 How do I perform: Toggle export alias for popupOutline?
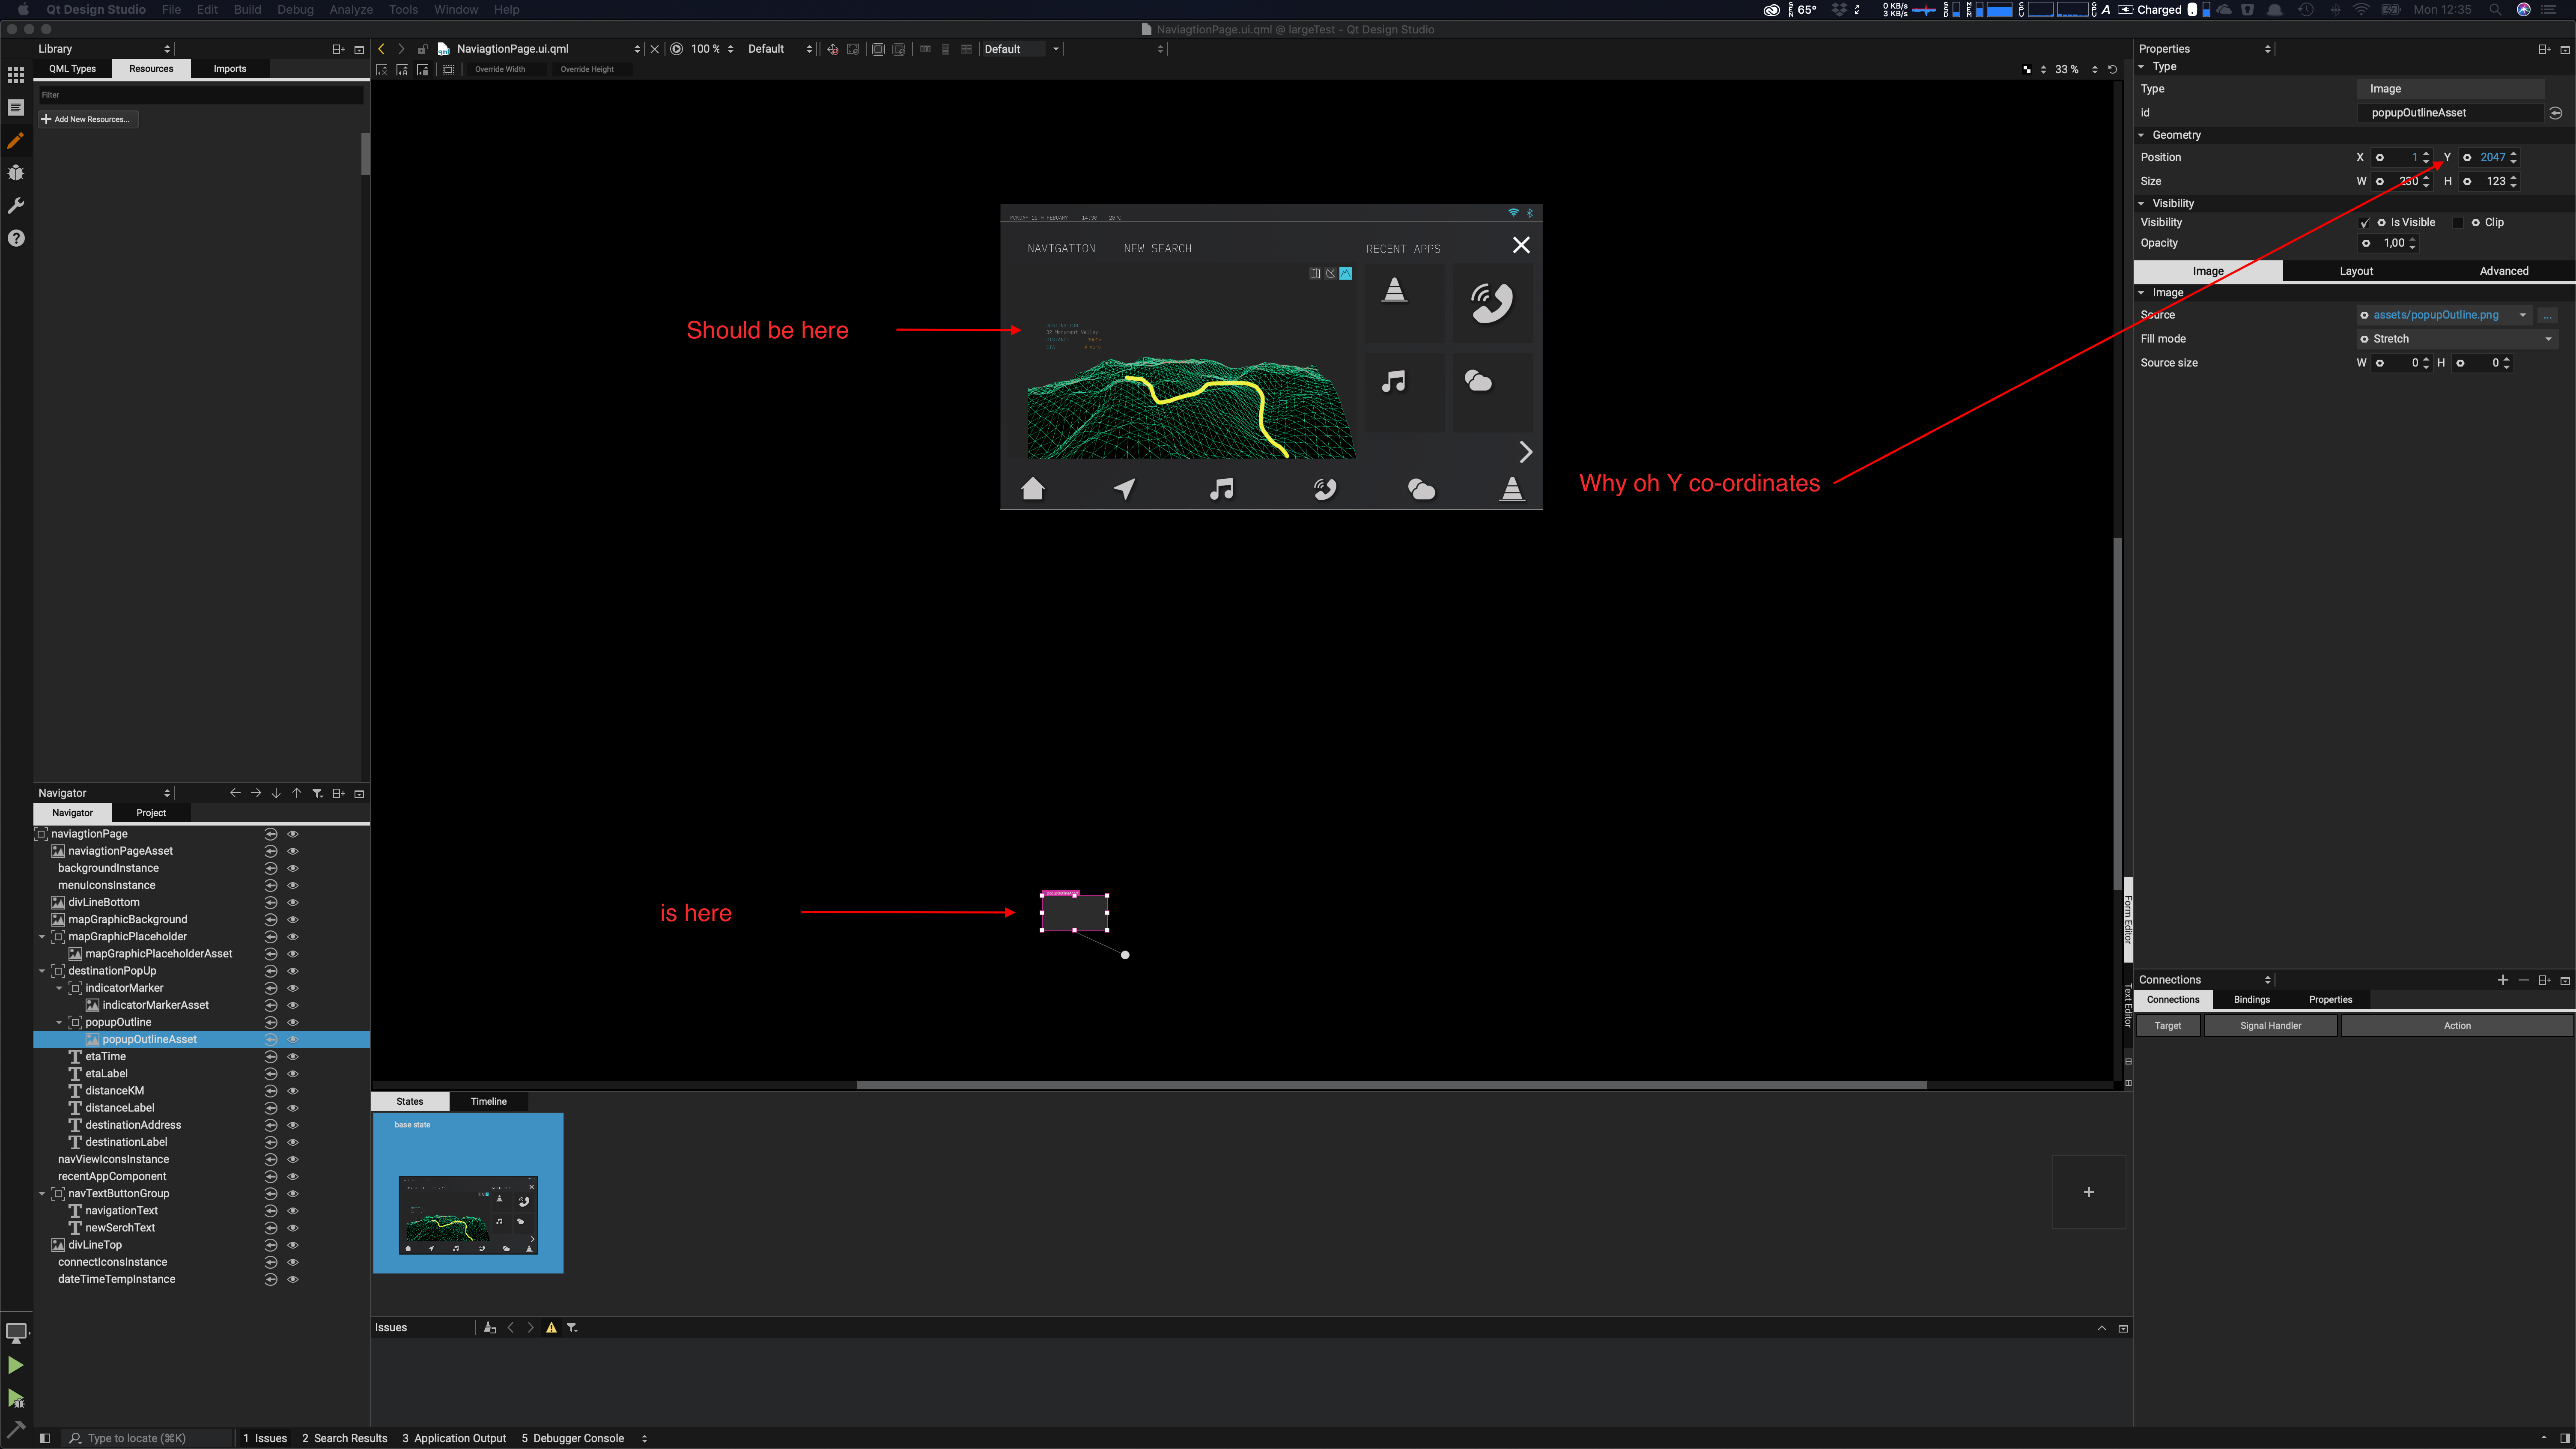270,1022
